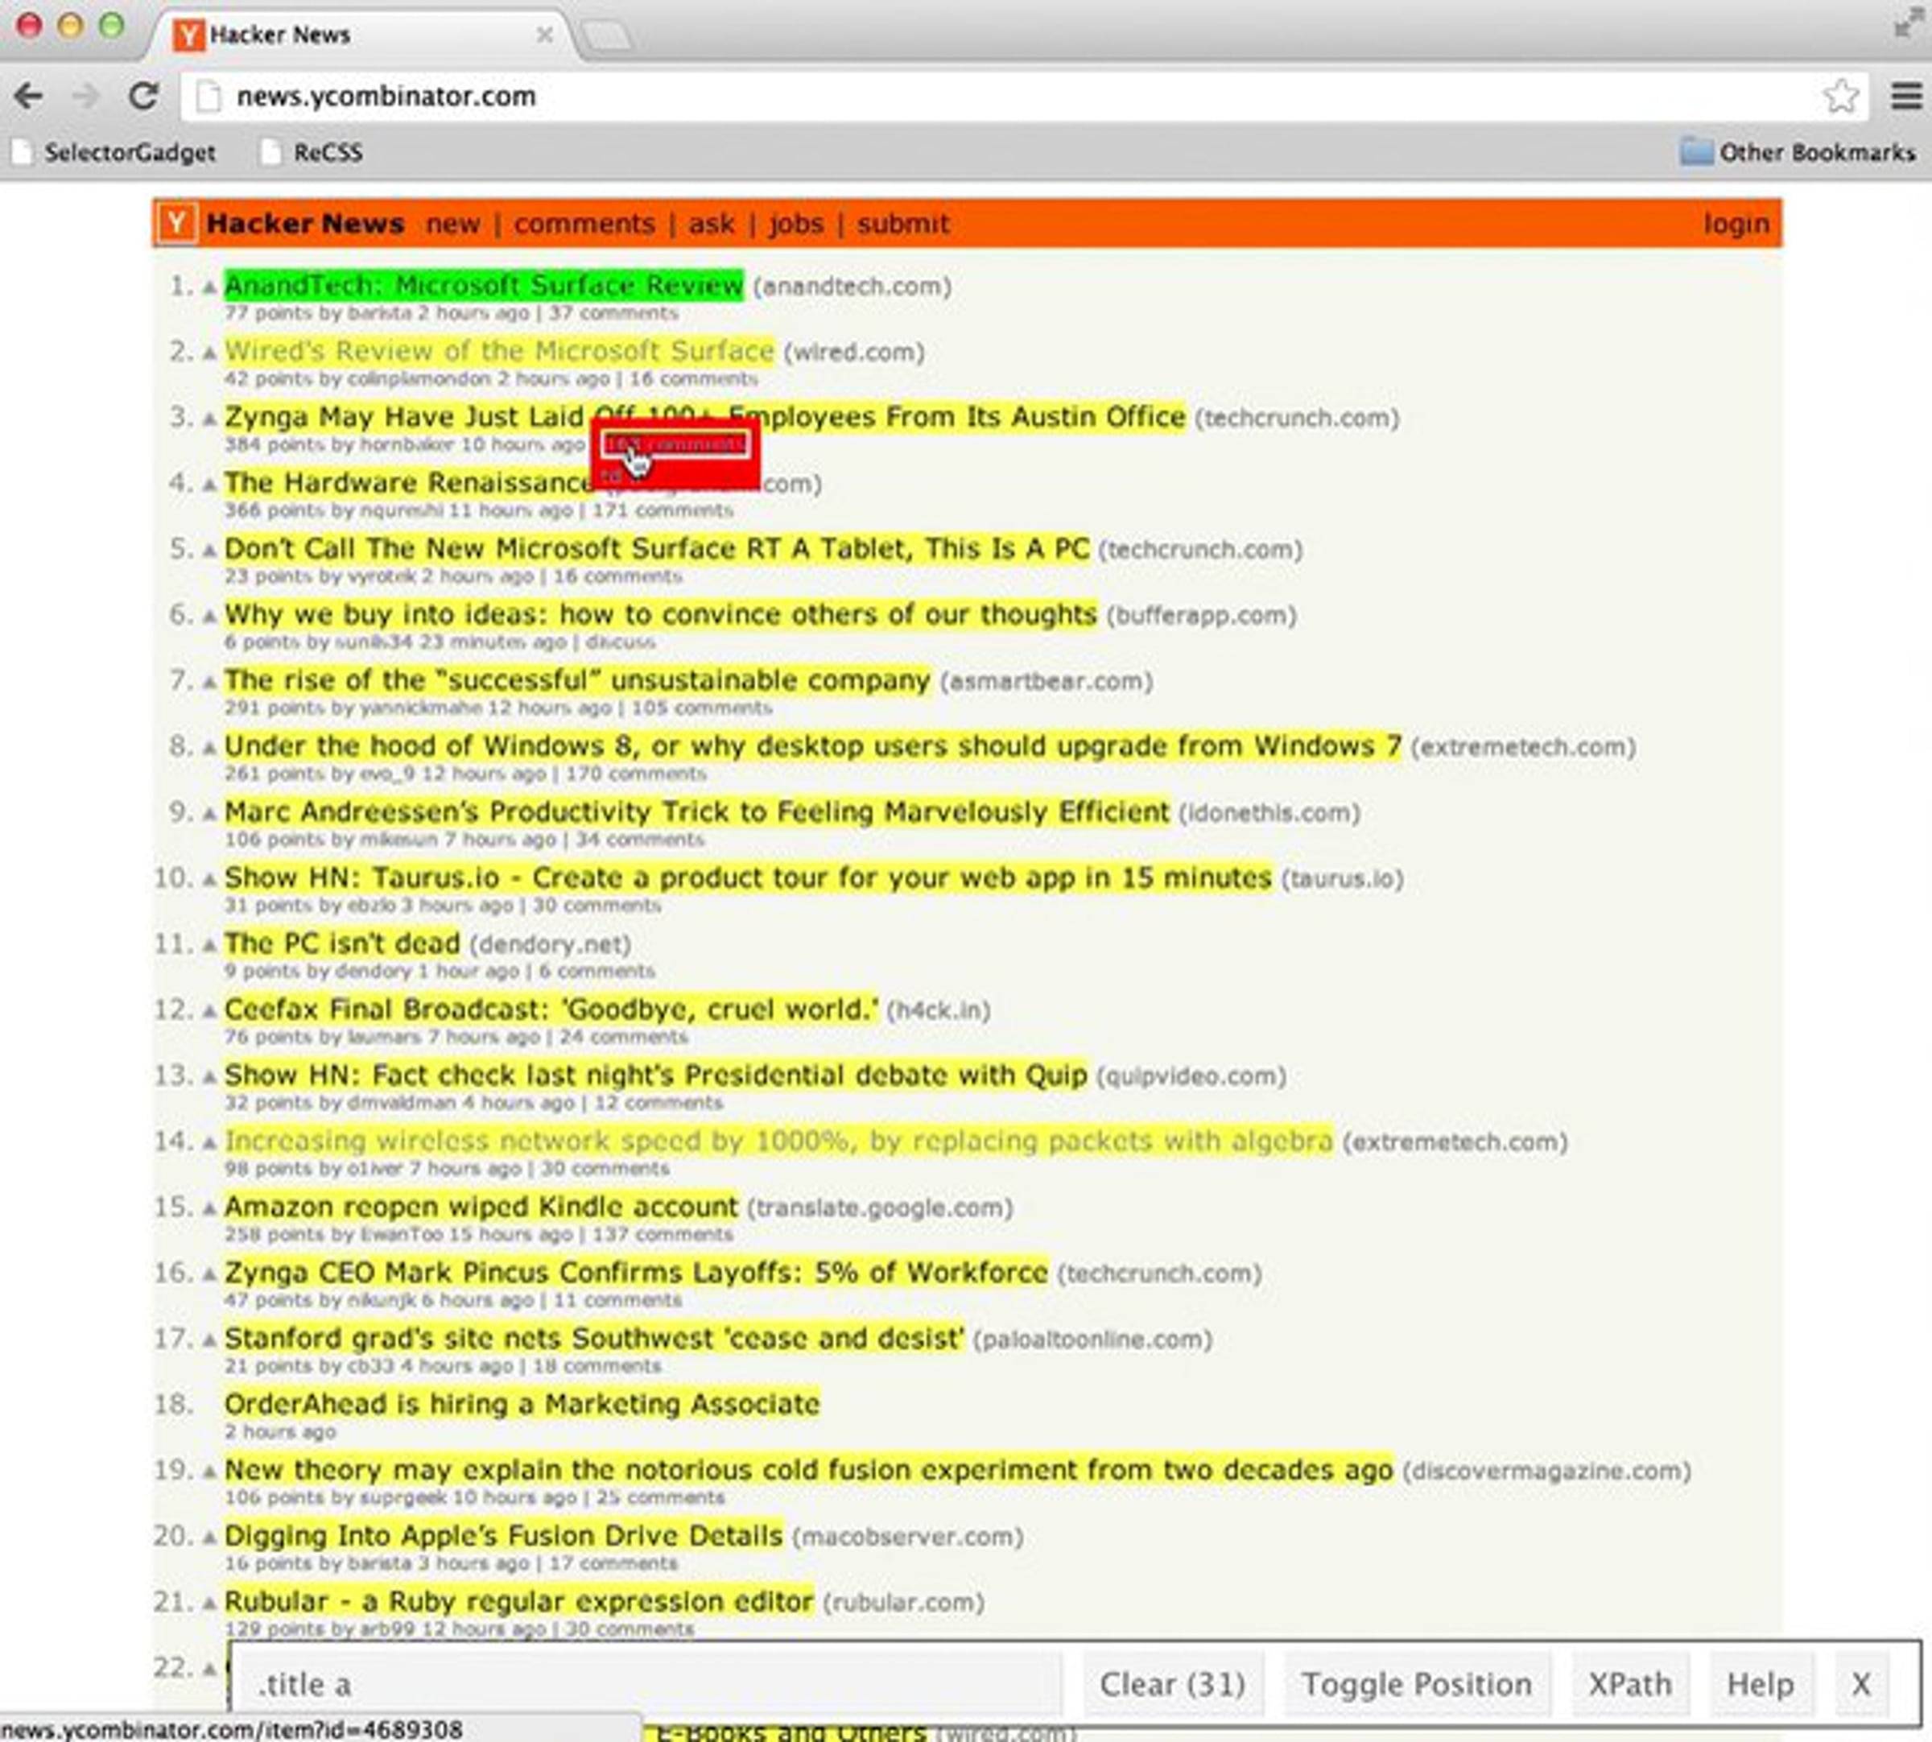
Task: Upvote the AnandTech Microsoft Surface Review story
Action: [209, 287]
